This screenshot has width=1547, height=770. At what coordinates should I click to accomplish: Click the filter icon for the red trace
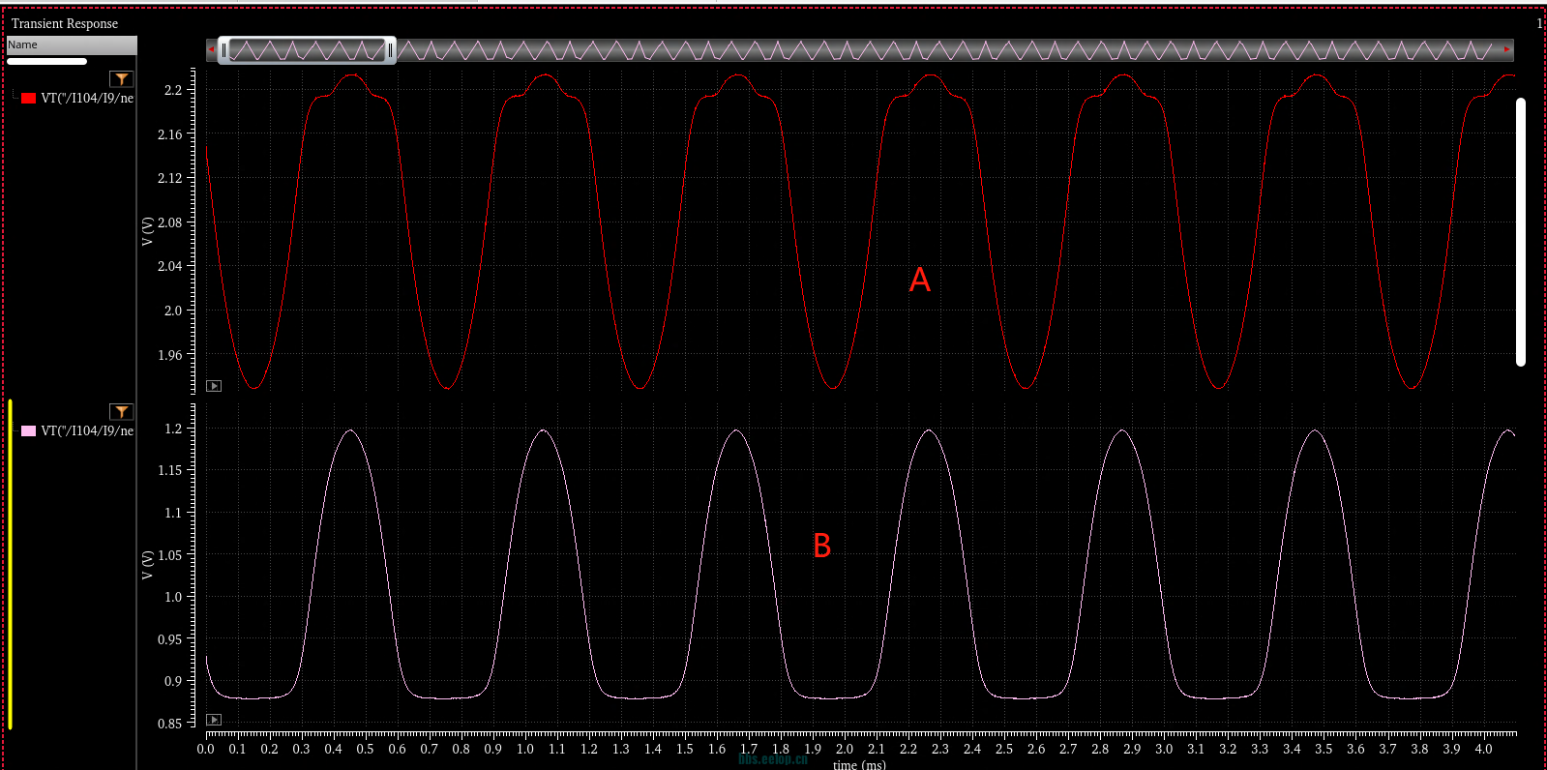[x=122, y=79]
